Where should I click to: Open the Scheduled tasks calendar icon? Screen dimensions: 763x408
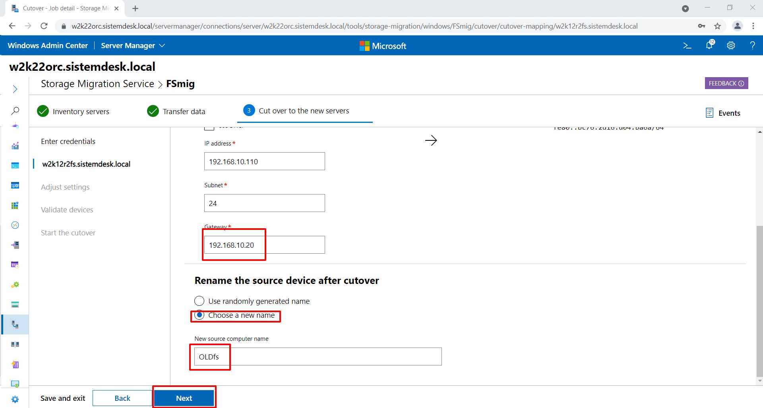coord(15,265)
